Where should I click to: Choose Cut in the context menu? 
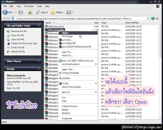78,97
